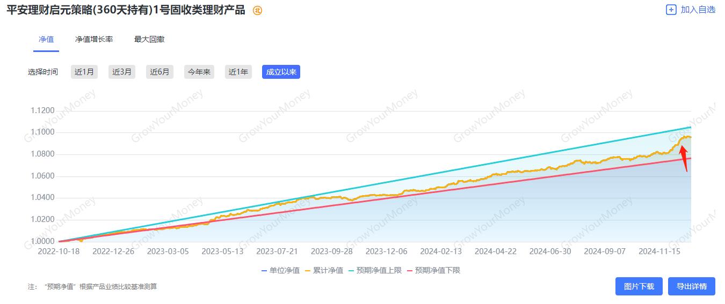This screenshot has width=725, height=304.
Task: Click the 1.0200 y-axis label
Action: pos(43,220)
